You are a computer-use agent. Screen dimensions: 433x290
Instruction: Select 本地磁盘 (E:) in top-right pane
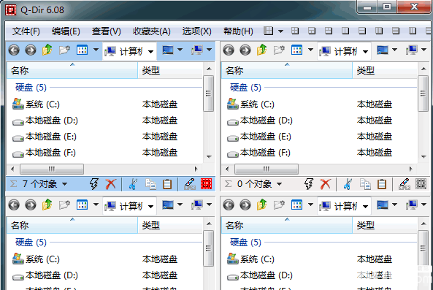point(259,137)
